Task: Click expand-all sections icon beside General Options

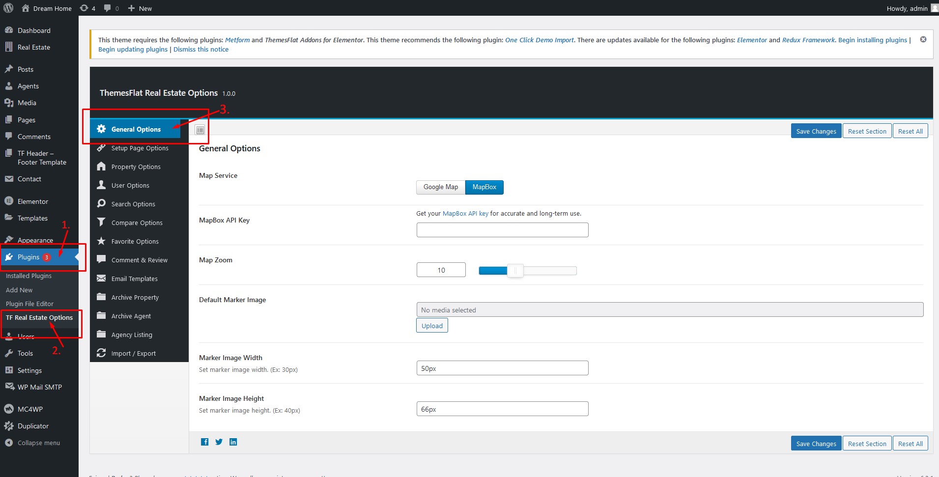Action: click(x=200, y=130)
